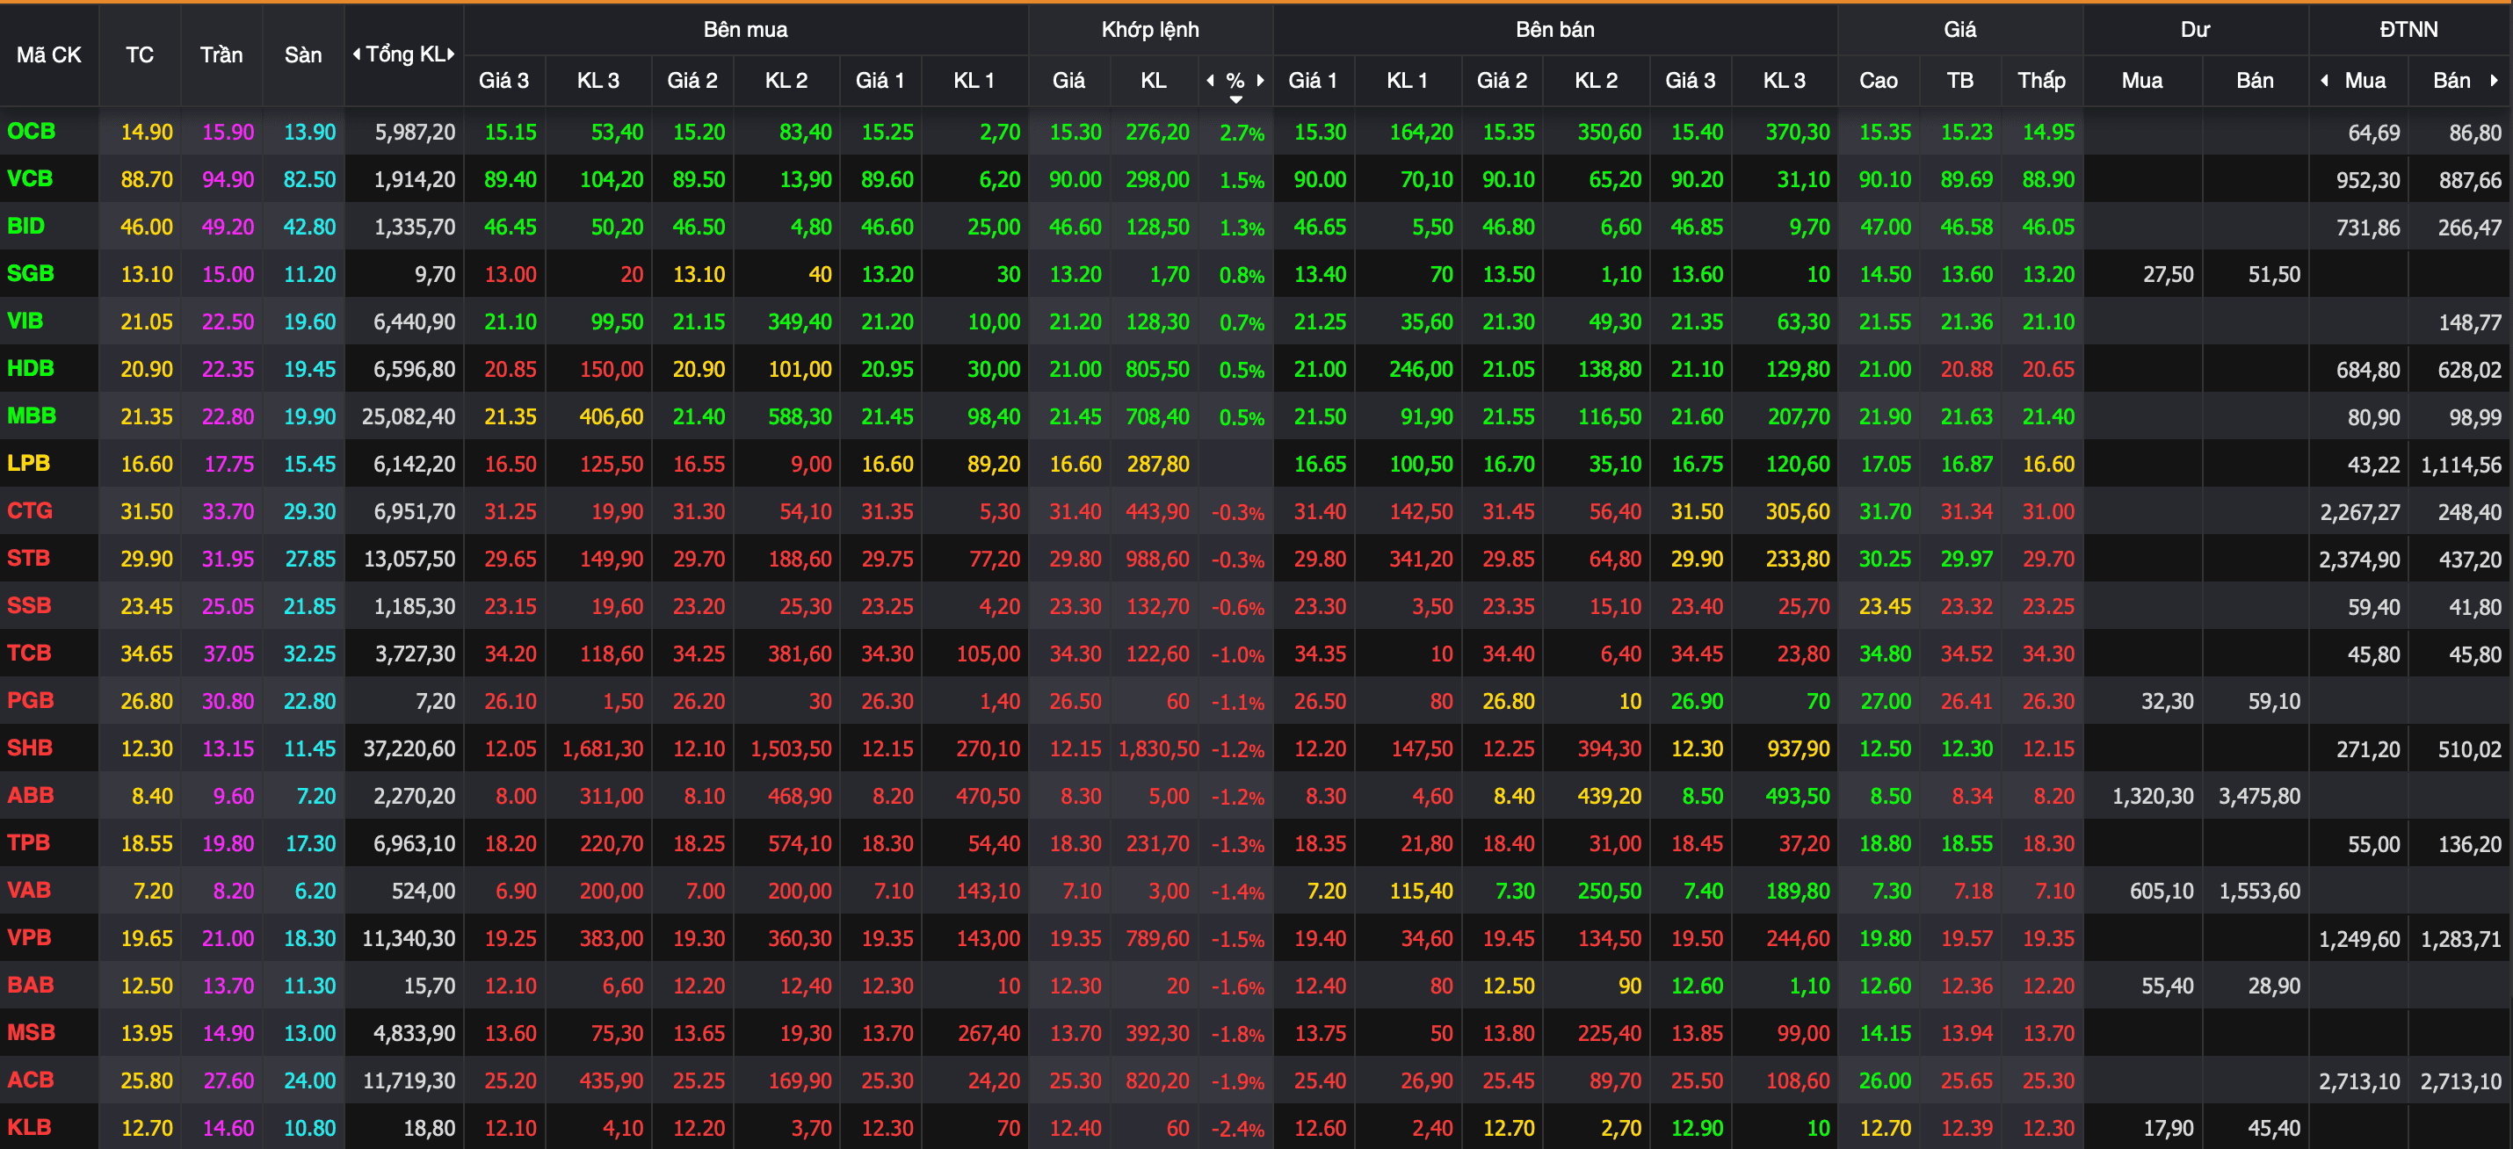Select VPB high price 19.80
This screenshot has height=1149, width=2513.
[x=1885, y=938]
